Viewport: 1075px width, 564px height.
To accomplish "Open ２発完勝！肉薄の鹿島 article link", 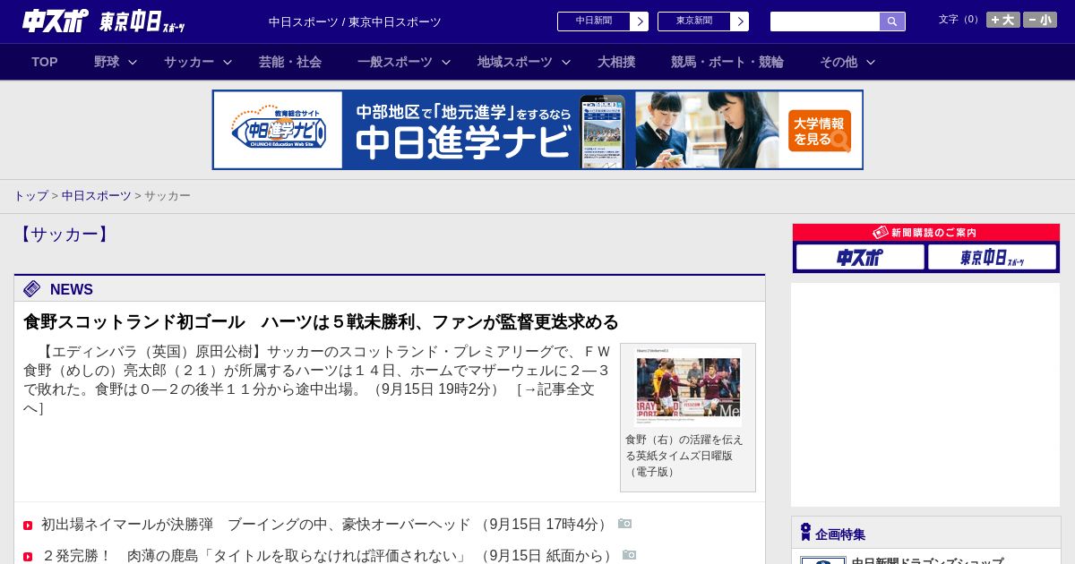I will pyautogui.click(x=256, y=556).
